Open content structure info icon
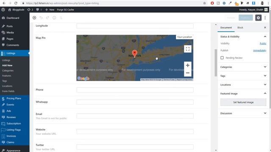 pos(54,18)
